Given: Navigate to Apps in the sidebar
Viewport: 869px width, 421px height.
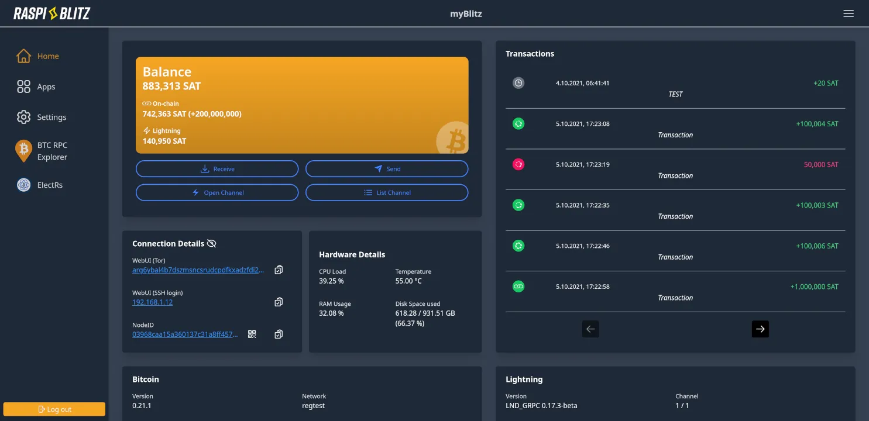Looking at the screenshot, I should (47, 86).
